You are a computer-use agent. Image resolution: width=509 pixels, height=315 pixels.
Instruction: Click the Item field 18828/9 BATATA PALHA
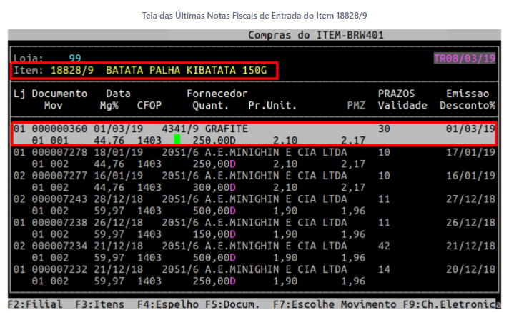coord(144,71)
